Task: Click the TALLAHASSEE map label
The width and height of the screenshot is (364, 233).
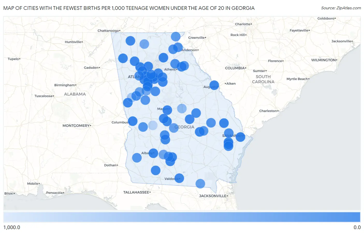Action: pos(136,192)
